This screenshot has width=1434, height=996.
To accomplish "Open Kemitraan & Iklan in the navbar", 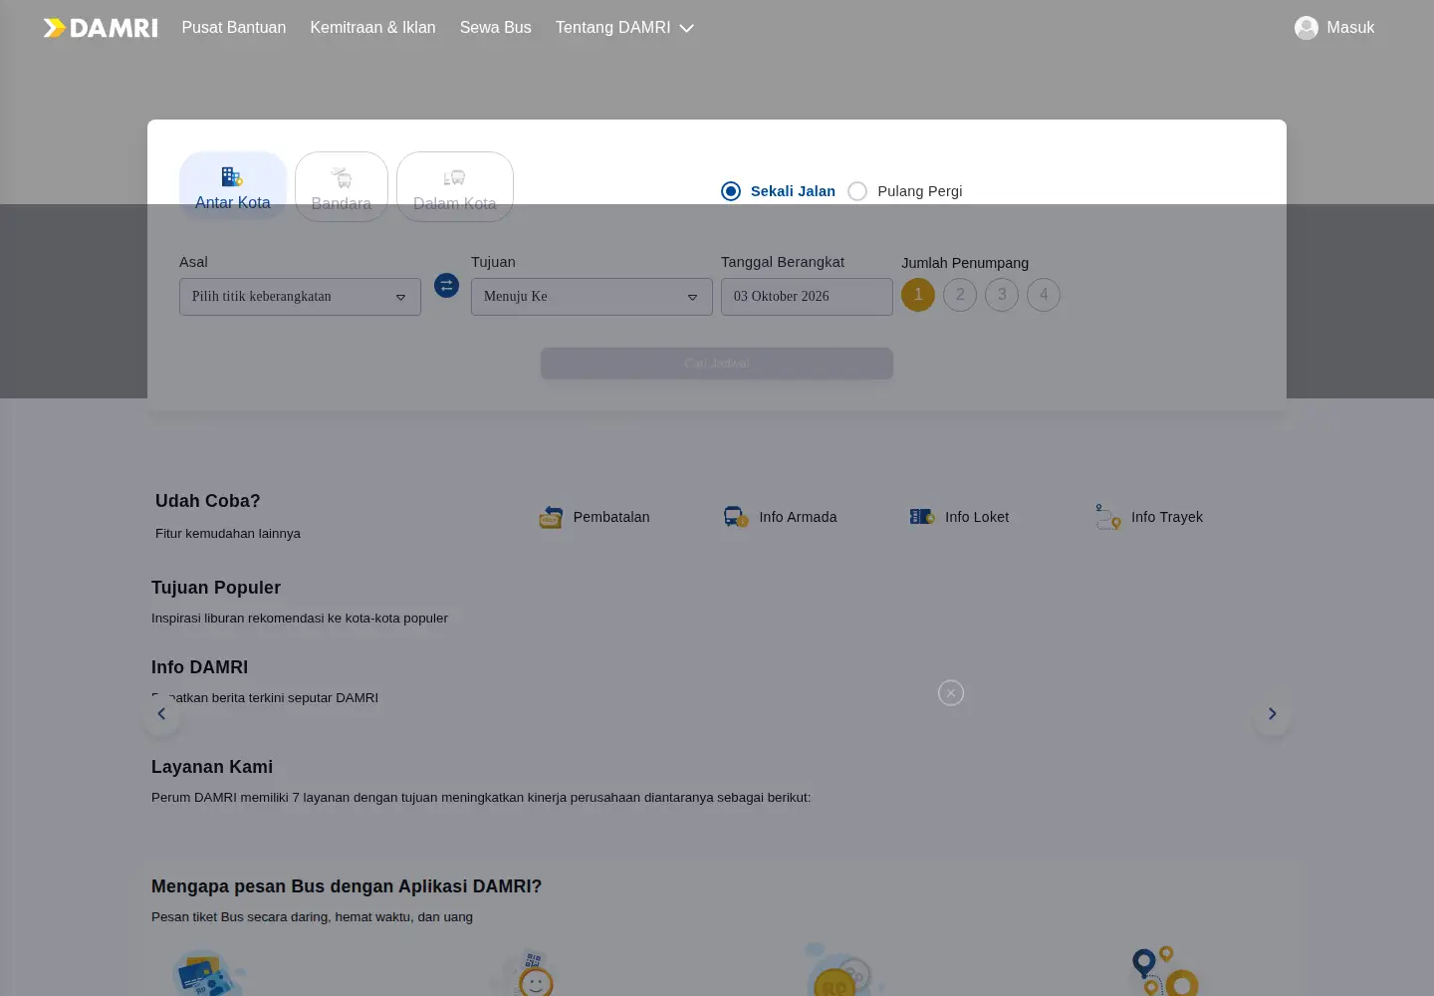I will click(x=372, y=28).
